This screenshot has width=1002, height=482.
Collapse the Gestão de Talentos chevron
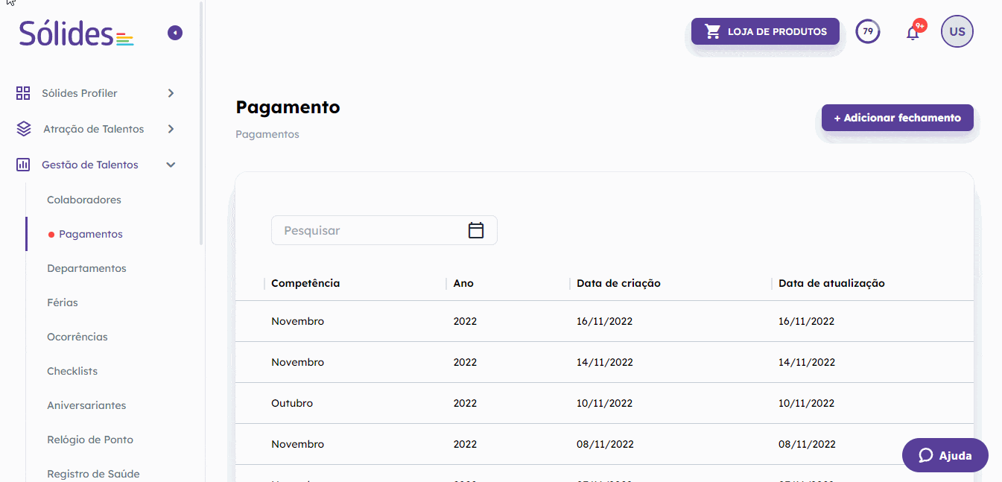(171, 165)
